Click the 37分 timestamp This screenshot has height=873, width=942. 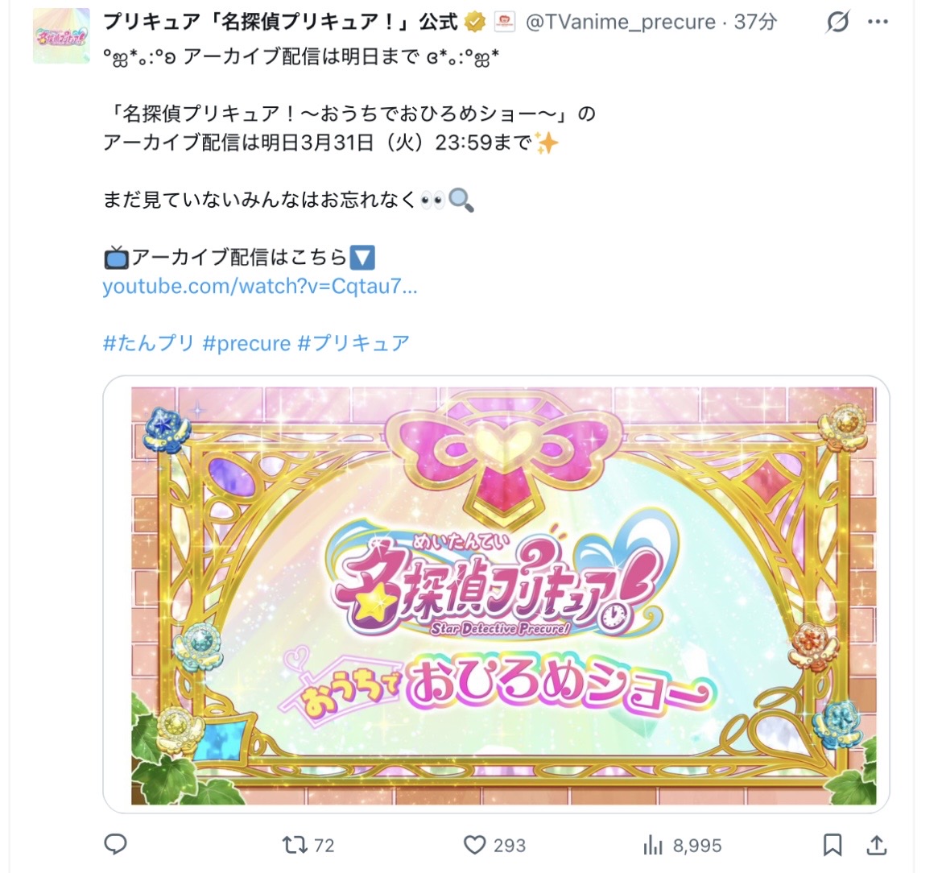[x=755, y=23]
